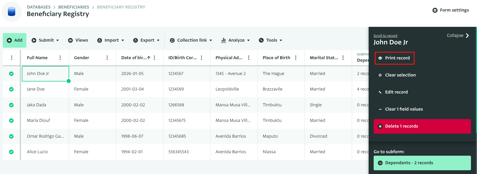The height and width of the screenshot is (174, 477).
Task: Open column menu for Full Name
Action: click(x=60, y=58)
